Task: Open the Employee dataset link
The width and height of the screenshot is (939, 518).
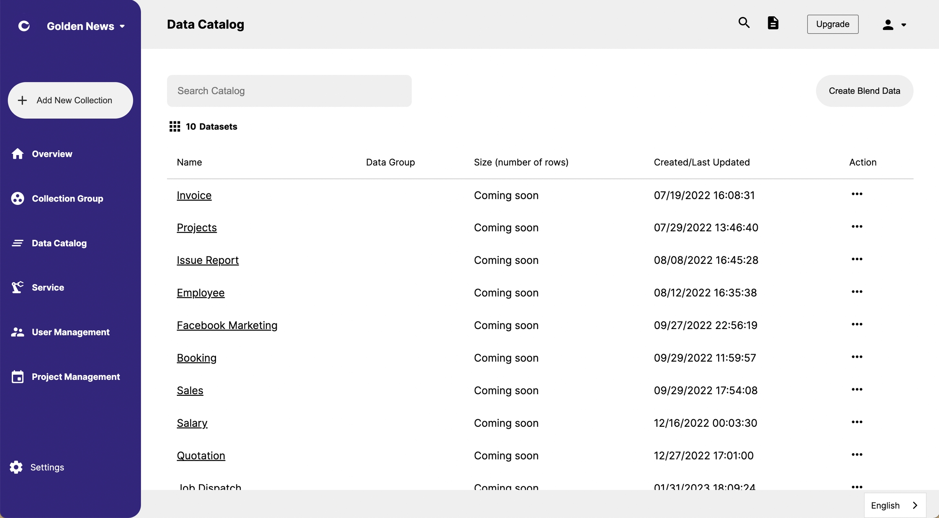Action: click(201, 293)
